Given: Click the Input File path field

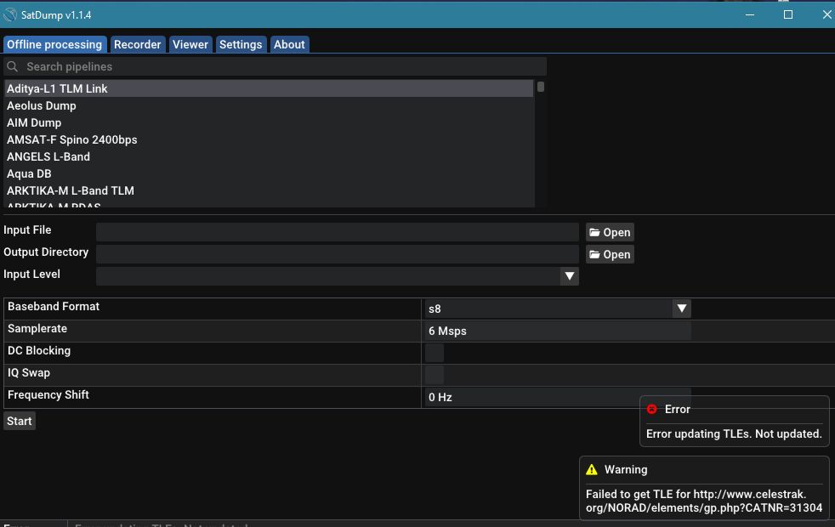Looking at the screenshot, I should click(x=337, y=232).
